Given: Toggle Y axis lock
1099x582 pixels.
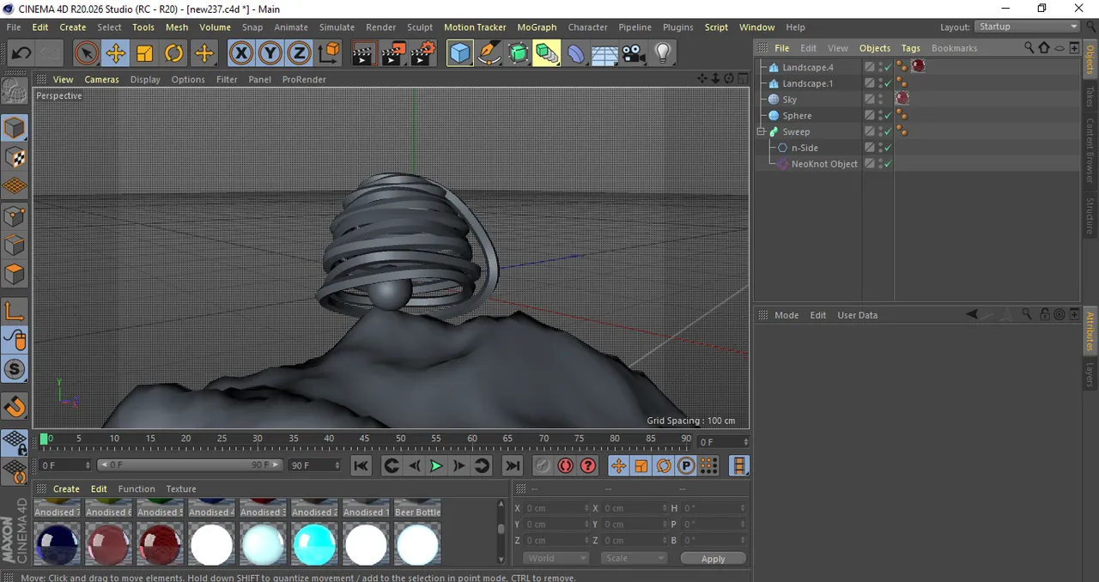Looking at the screenshot, I should (270, 54).
